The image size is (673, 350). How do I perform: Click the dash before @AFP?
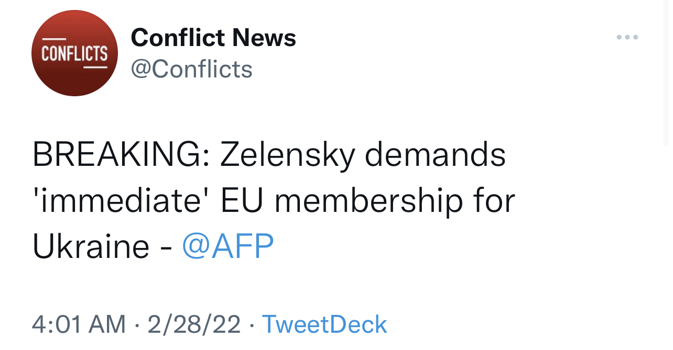pyautogui.click(x=166, y=247)
